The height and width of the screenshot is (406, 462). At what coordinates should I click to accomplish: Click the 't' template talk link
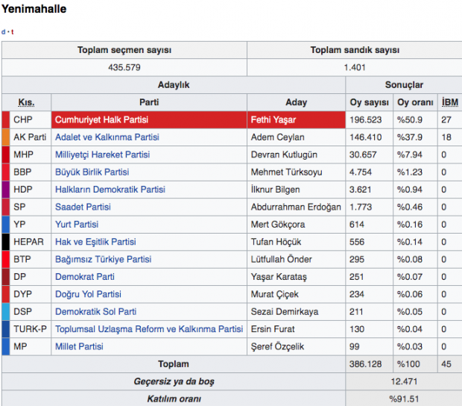tap(12, 32)
